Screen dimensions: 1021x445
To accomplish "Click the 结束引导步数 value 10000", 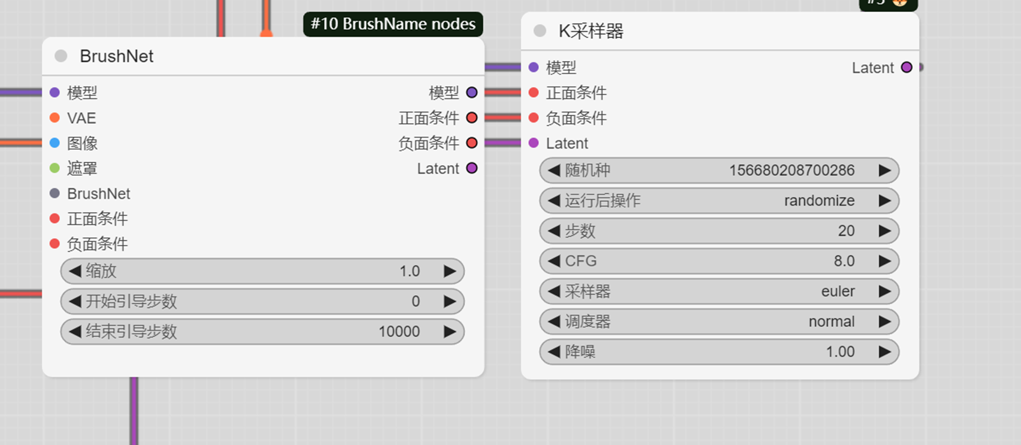I will 399,331.
